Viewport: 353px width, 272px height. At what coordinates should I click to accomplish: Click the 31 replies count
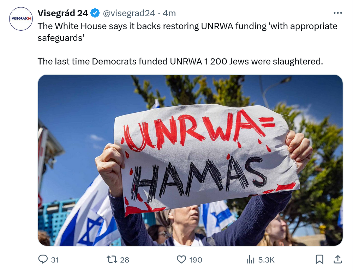[x=55, y=260]
